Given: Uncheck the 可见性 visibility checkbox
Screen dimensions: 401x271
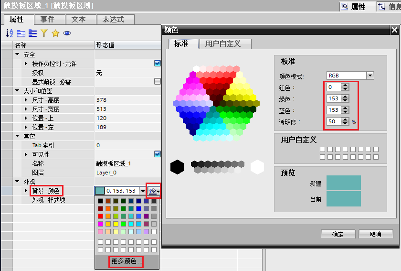Looking at the screenshot, I should [157, 154].
